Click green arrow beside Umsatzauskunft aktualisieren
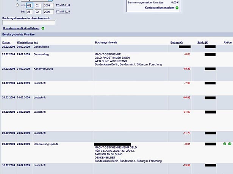233x174 pixels. pos(43,28)
